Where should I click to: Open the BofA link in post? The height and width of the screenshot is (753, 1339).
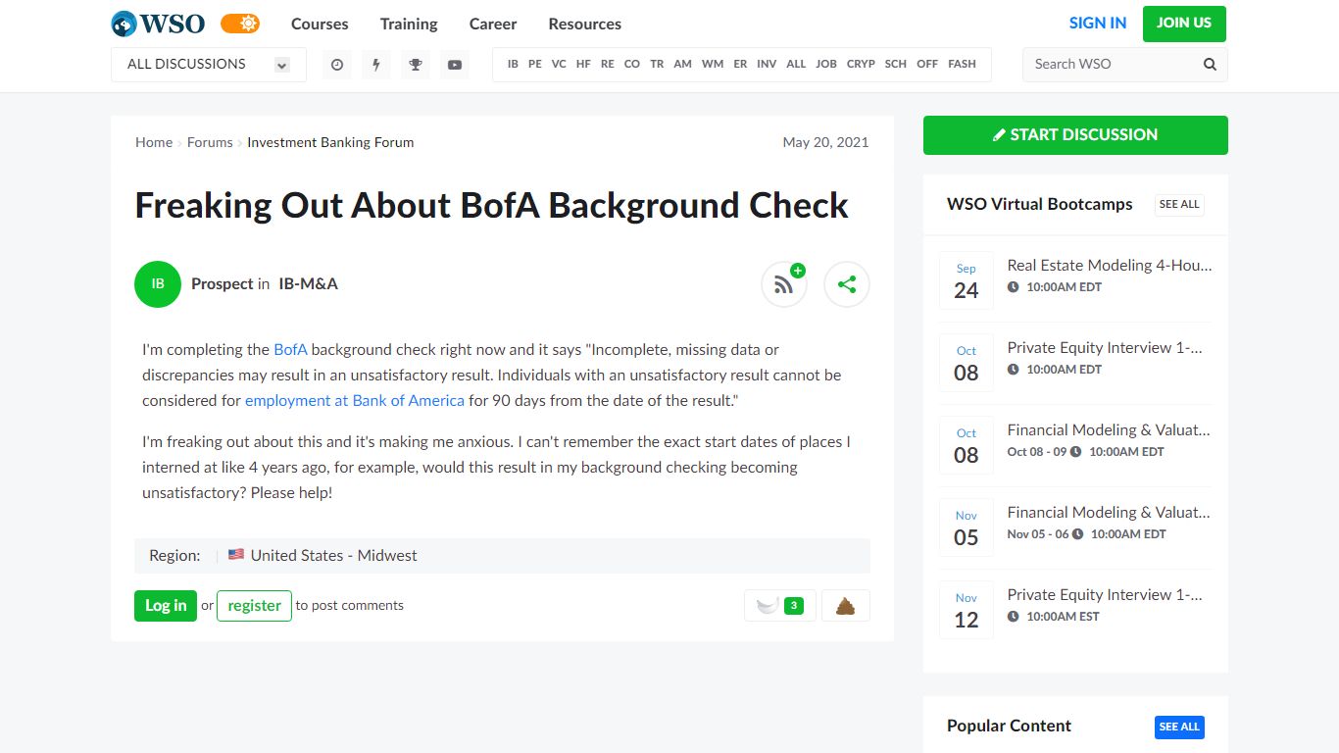290,349
